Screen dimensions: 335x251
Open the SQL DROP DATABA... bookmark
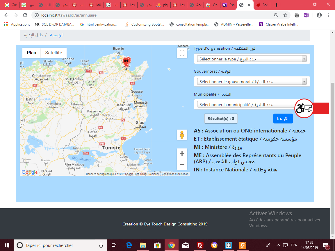[54, 24]
